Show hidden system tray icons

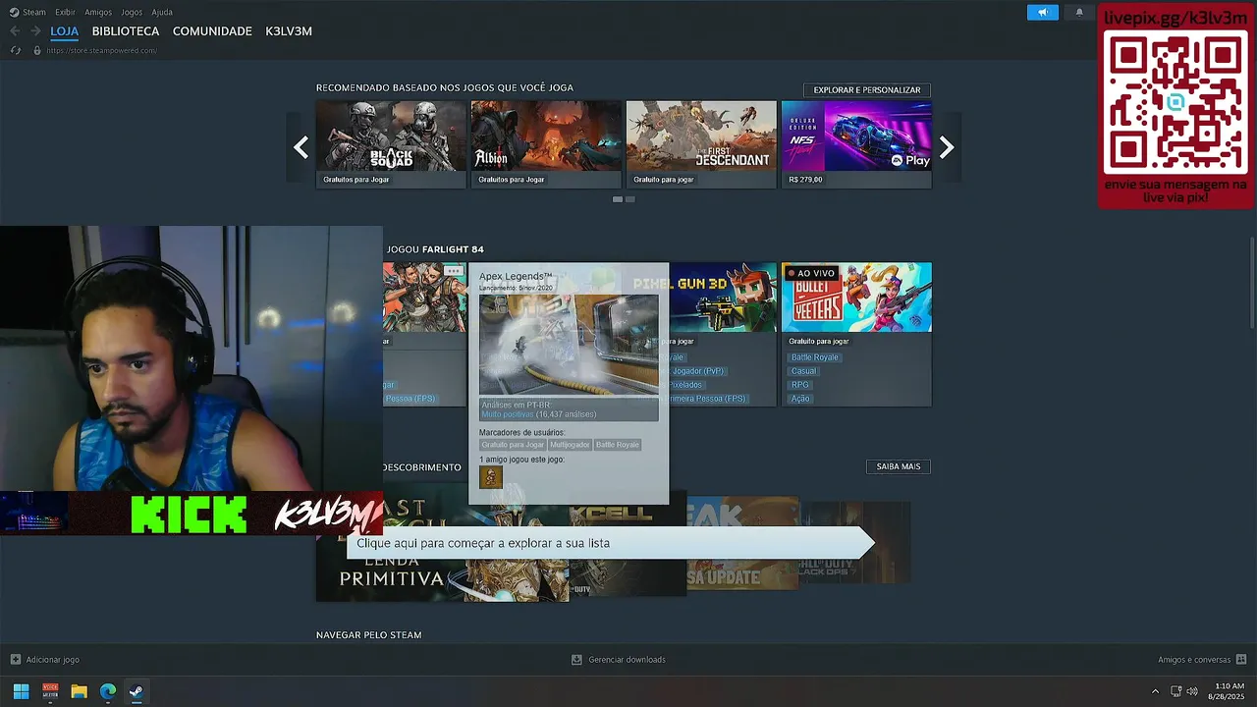(x=1155, y=691)
